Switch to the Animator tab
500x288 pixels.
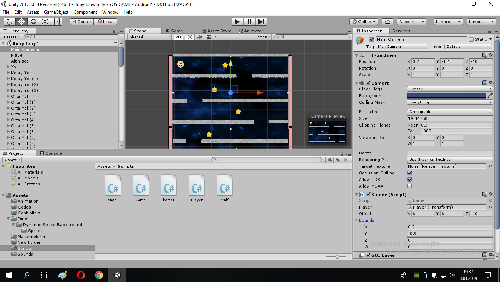click(x=251, y=31)
